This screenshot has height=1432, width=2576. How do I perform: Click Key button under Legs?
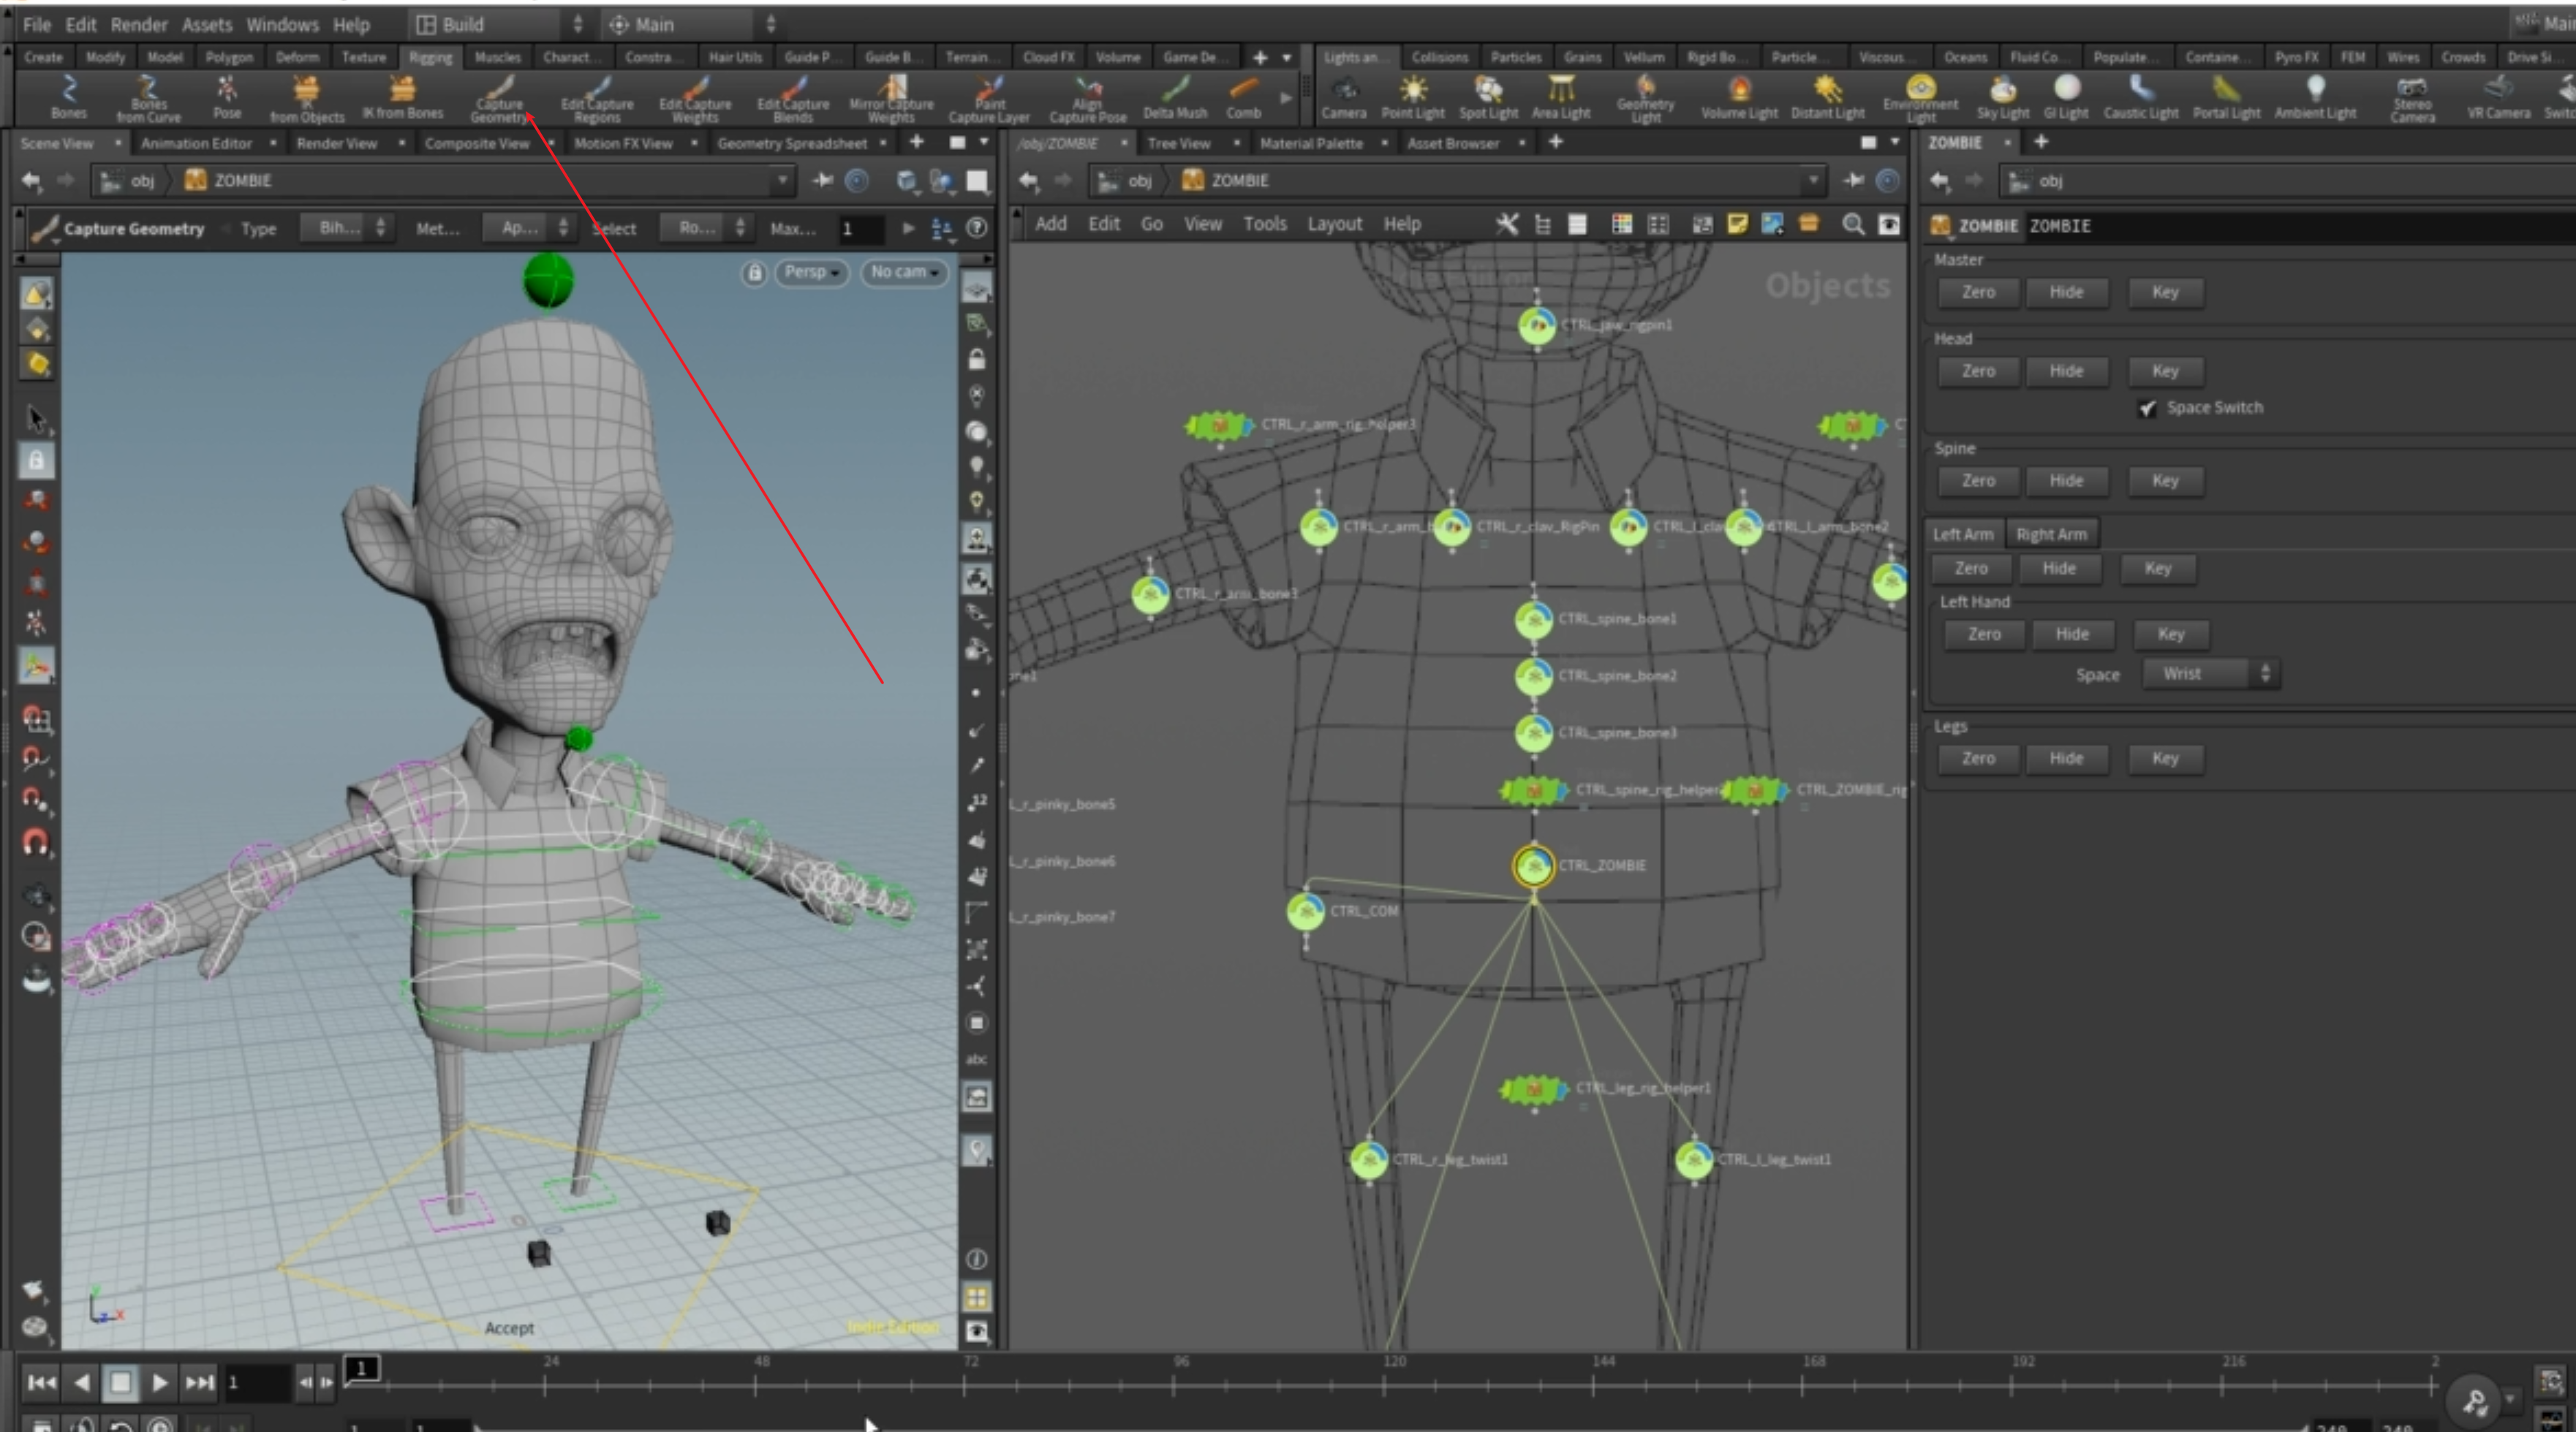(x=2164, y=759)
